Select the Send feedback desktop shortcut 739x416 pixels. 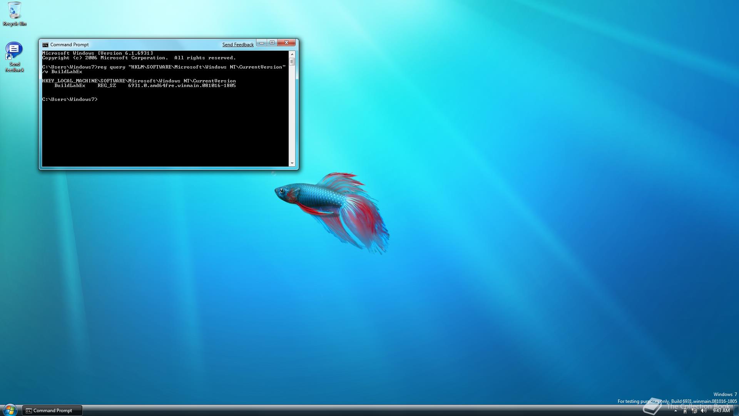(x=14, y=57)
